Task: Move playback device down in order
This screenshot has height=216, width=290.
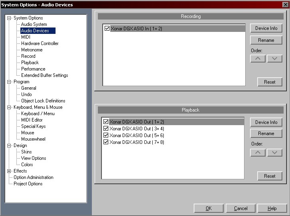Action: tap(274, 153)
